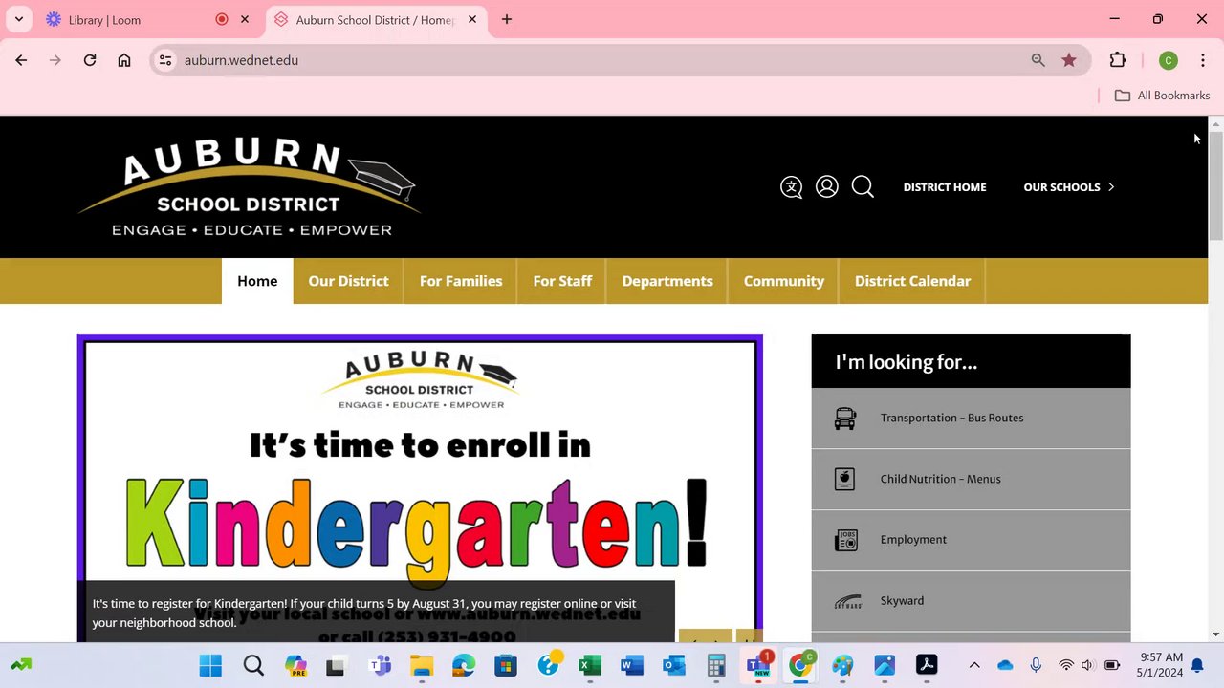Navigate back with the back arrow
The height and width of the screenshot is (688, 1224).
pos(21,60)
